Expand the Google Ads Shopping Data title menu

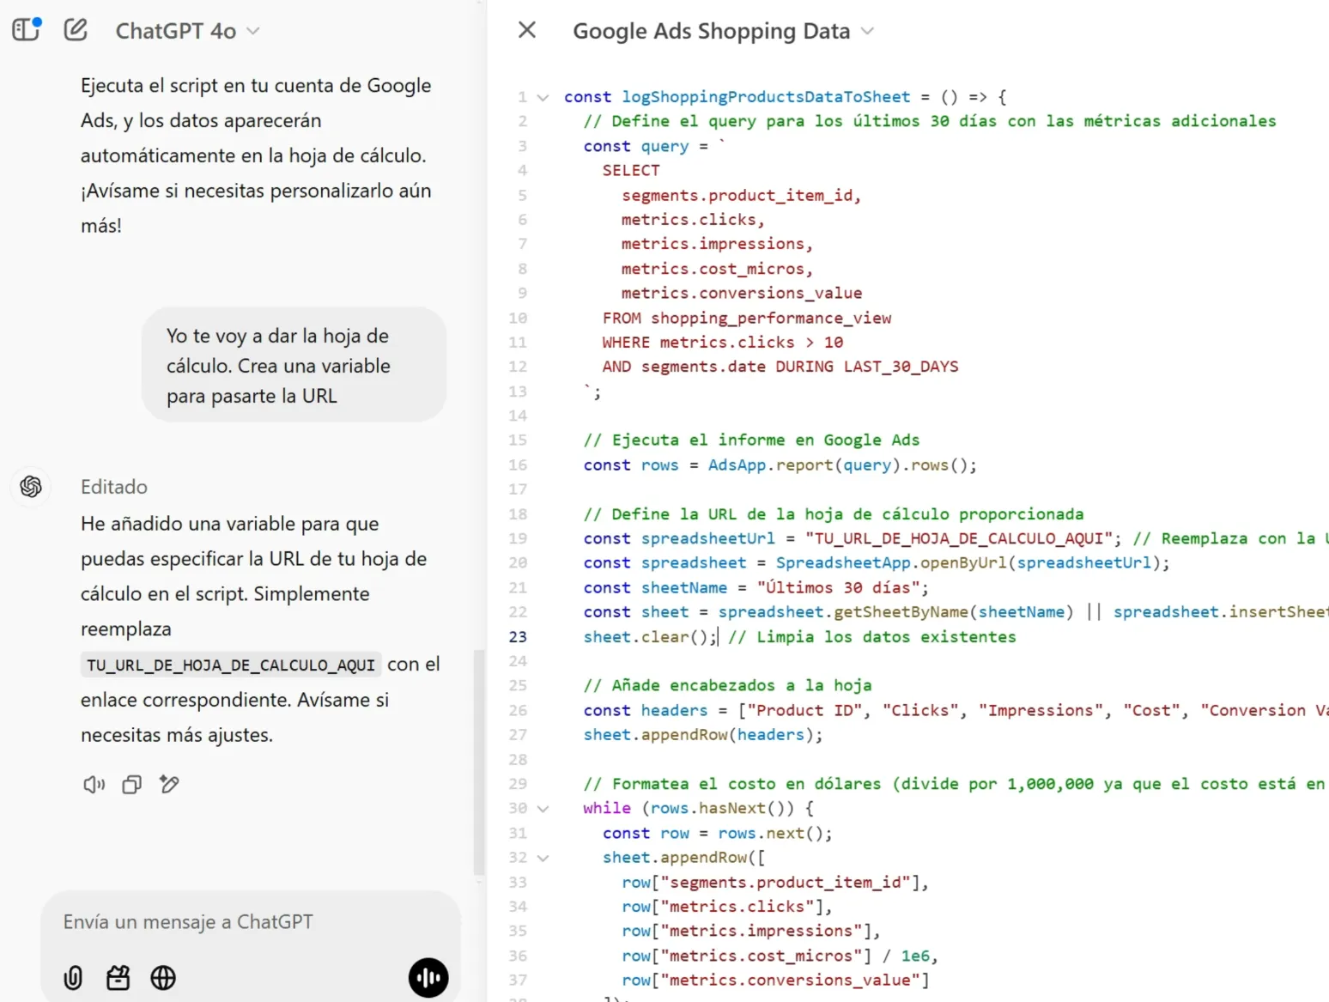click(867, 31)
